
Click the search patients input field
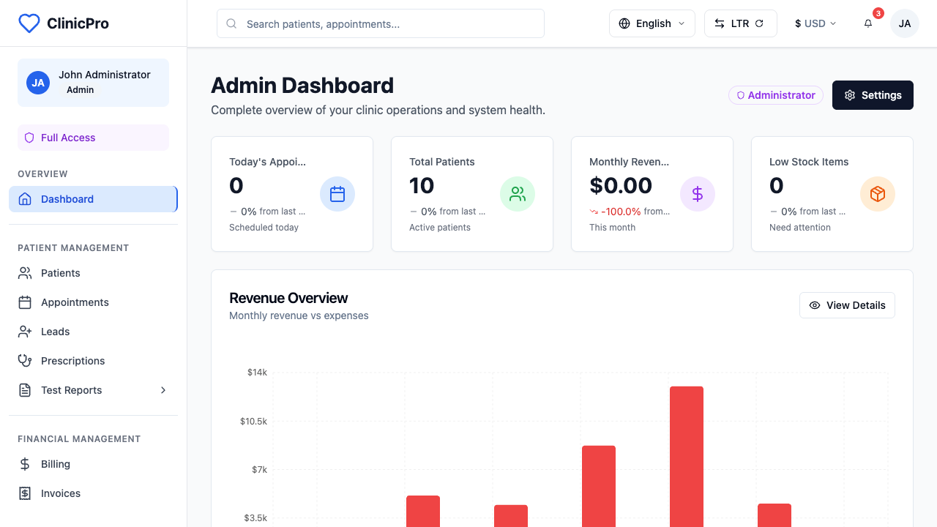click(381, 23)
